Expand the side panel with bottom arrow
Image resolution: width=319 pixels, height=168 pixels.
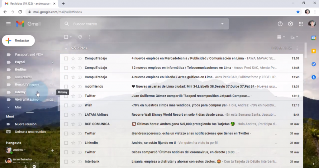[313, 164]
